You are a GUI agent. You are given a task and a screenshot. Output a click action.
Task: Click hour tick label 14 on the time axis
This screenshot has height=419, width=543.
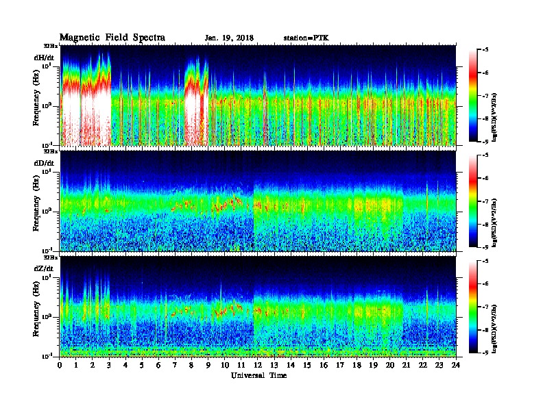point(291,366)
